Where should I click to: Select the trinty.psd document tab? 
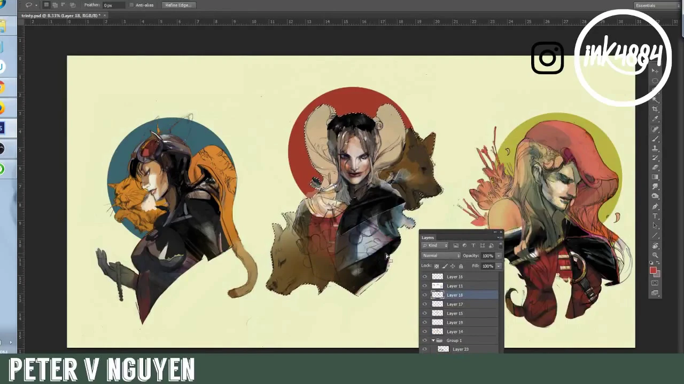pyautogui.click(x=60, y=15)
